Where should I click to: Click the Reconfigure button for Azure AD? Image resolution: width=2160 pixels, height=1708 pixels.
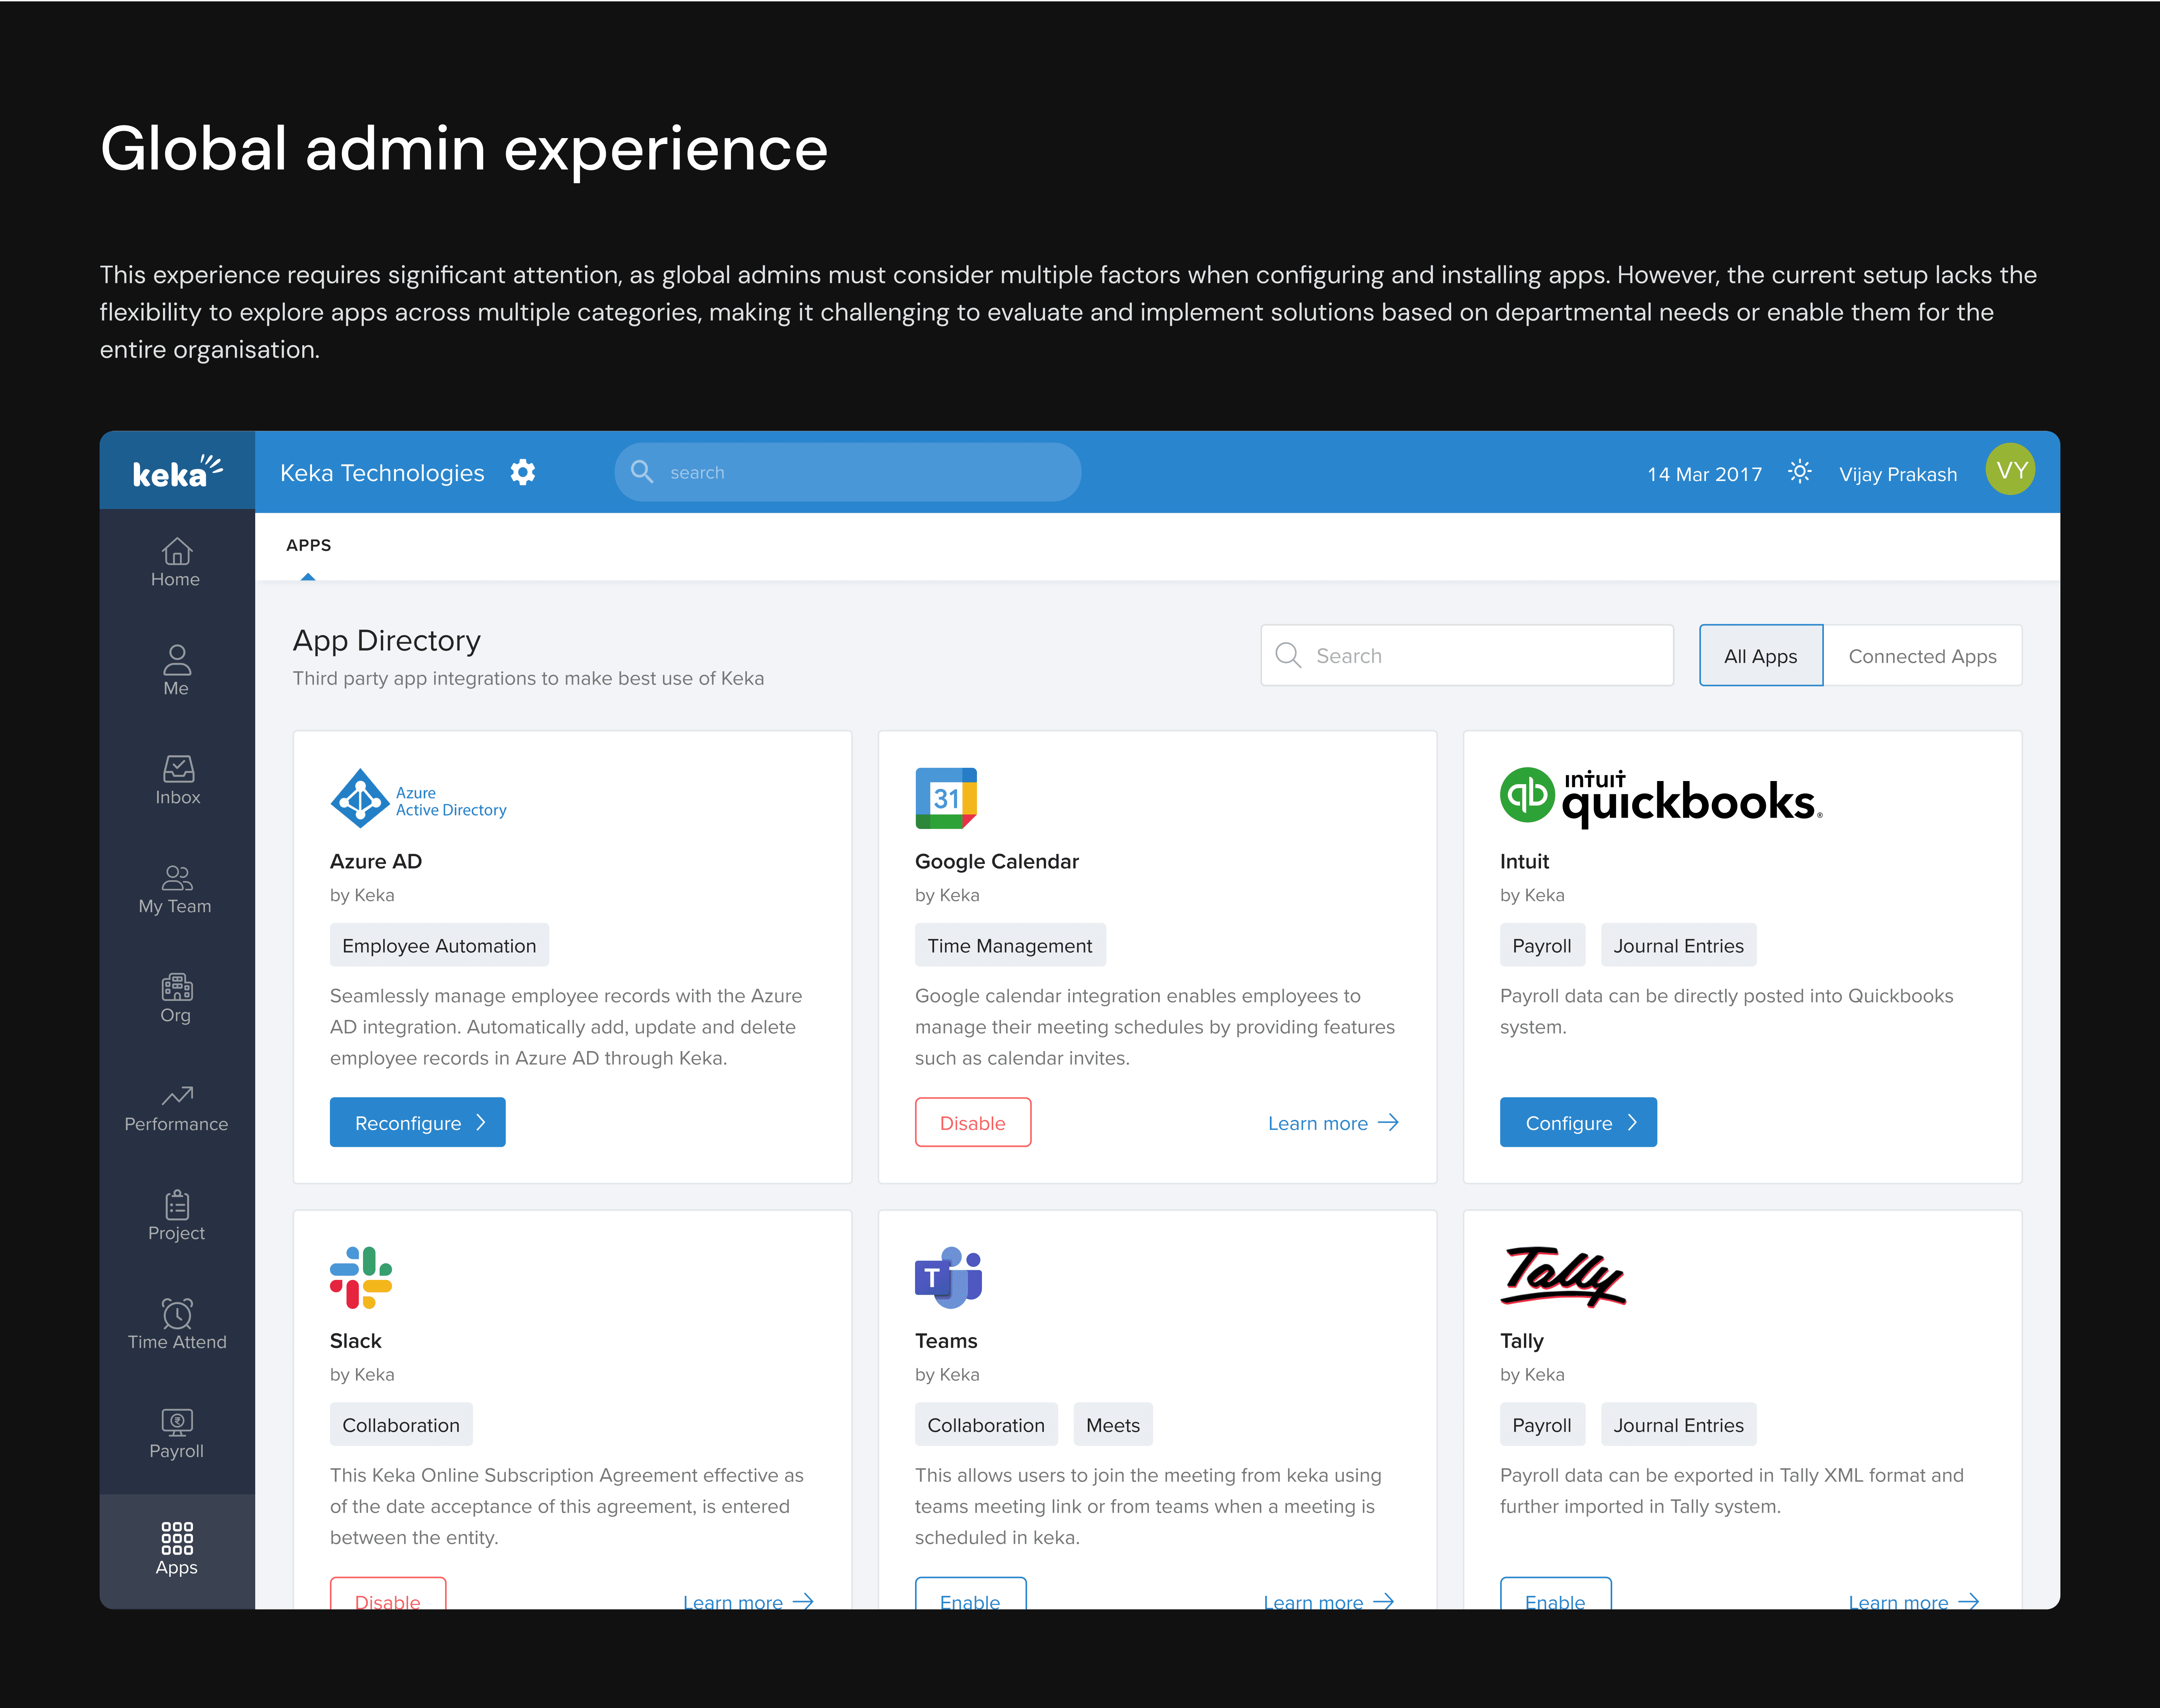[418, 1122]
